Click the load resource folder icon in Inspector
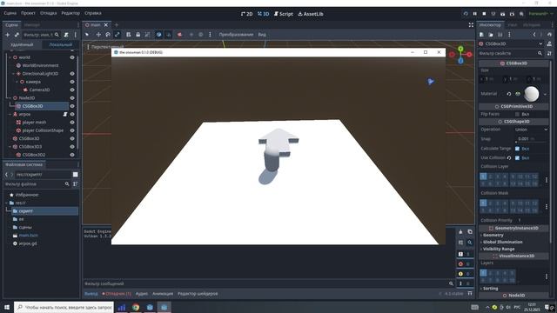Viewport: 557px width, 313px height. coord(491,35)
